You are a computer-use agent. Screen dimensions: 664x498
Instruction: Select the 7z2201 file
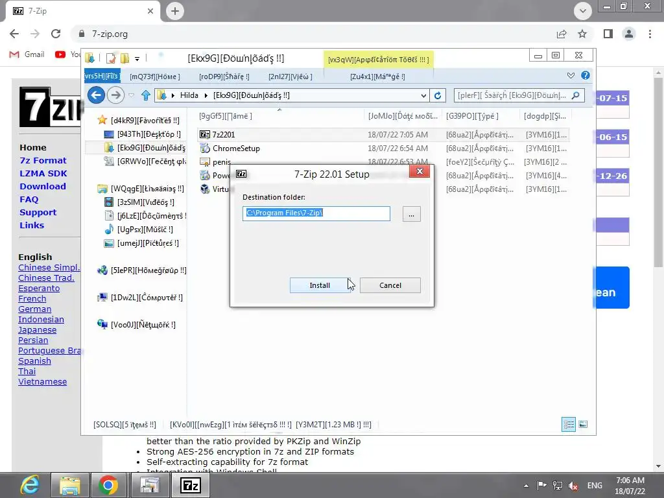pos(223,135)
